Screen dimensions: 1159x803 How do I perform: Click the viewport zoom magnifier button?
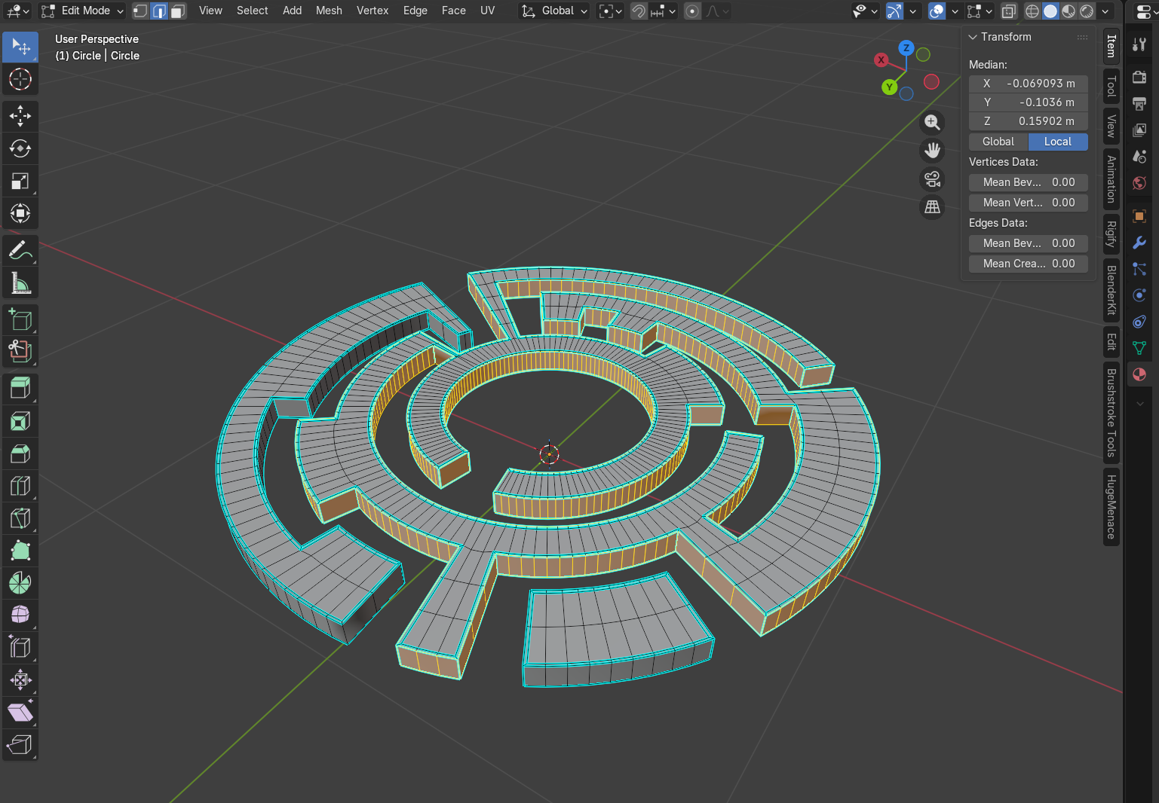tap(932, 122)
